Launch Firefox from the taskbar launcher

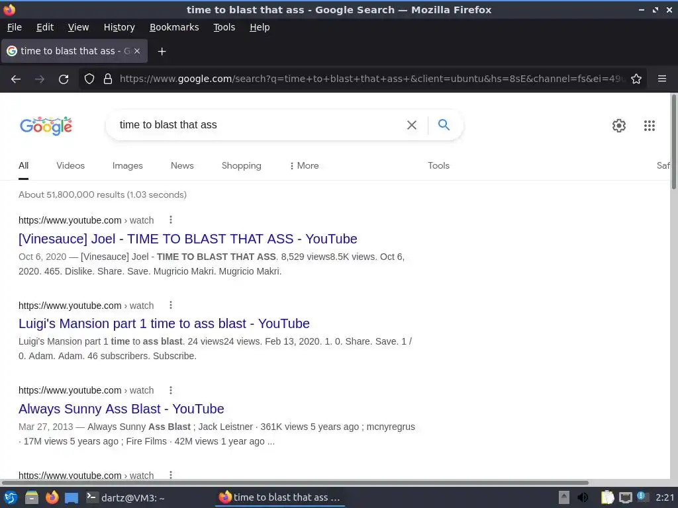pos(52,497)
